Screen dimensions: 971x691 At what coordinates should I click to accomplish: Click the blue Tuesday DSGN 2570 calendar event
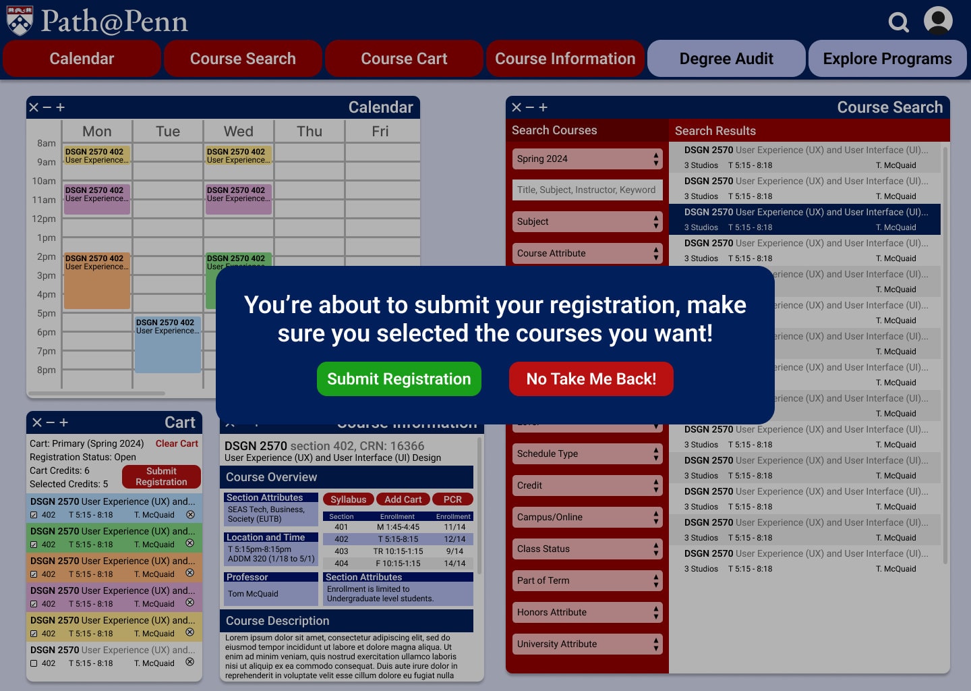[x=168, y=345]
